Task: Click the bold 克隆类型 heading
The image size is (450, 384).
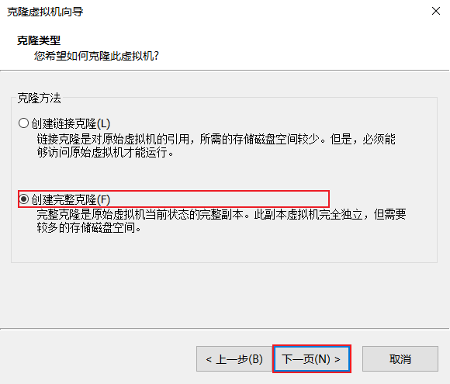Action: pyautogui.click(x=39, y=40)
